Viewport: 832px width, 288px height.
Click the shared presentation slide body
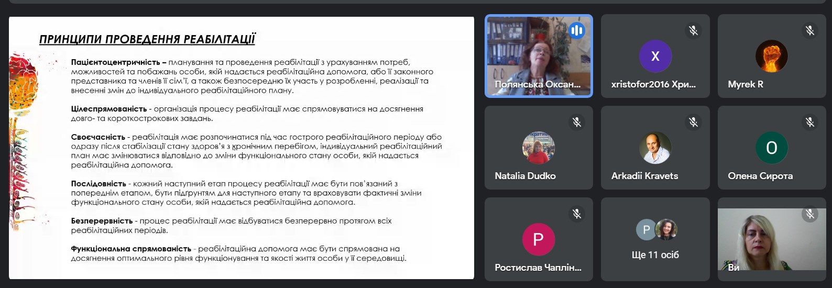[x=241, y=157]
